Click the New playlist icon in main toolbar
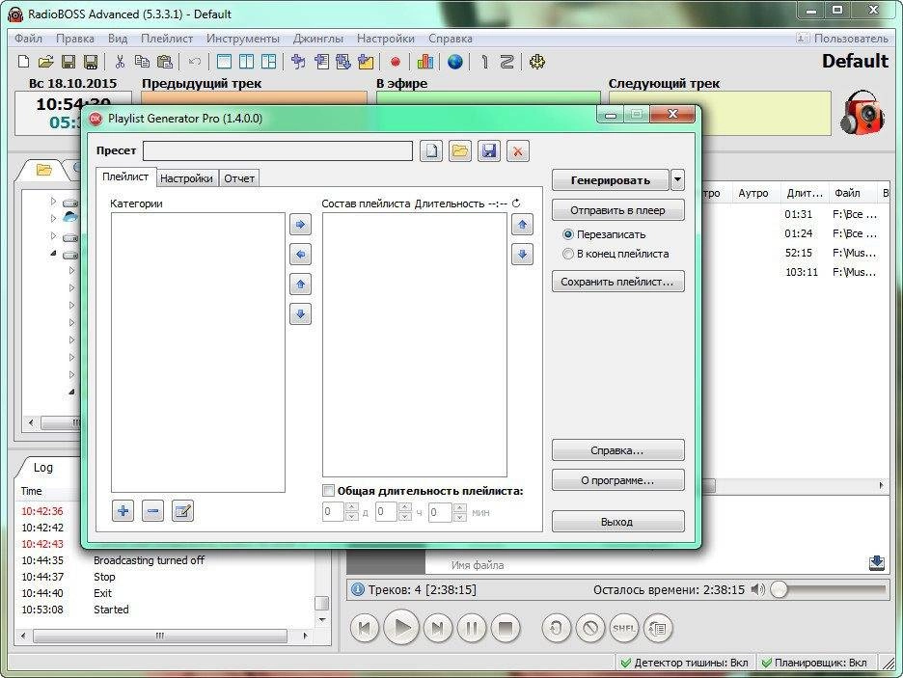The width and height of the screenshot is (903, 678). [x=23, y=62]
